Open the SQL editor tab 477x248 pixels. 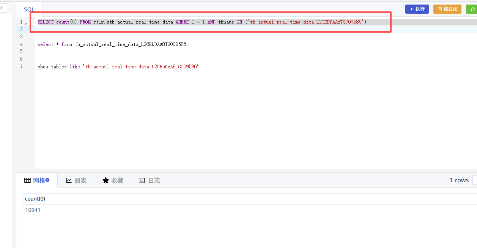tap(29, 9)
